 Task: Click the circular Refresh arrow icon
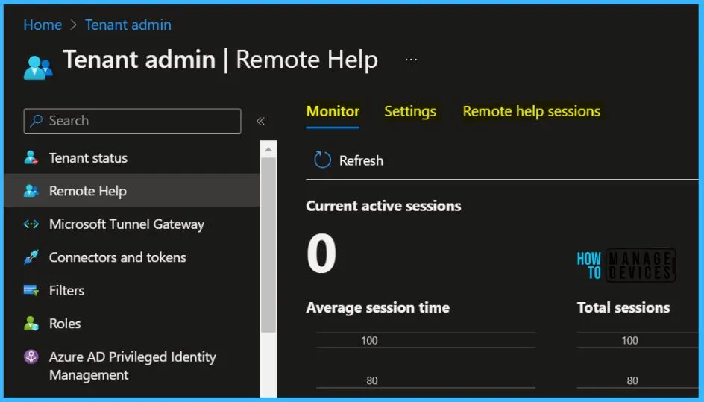[x=322, y=160]
